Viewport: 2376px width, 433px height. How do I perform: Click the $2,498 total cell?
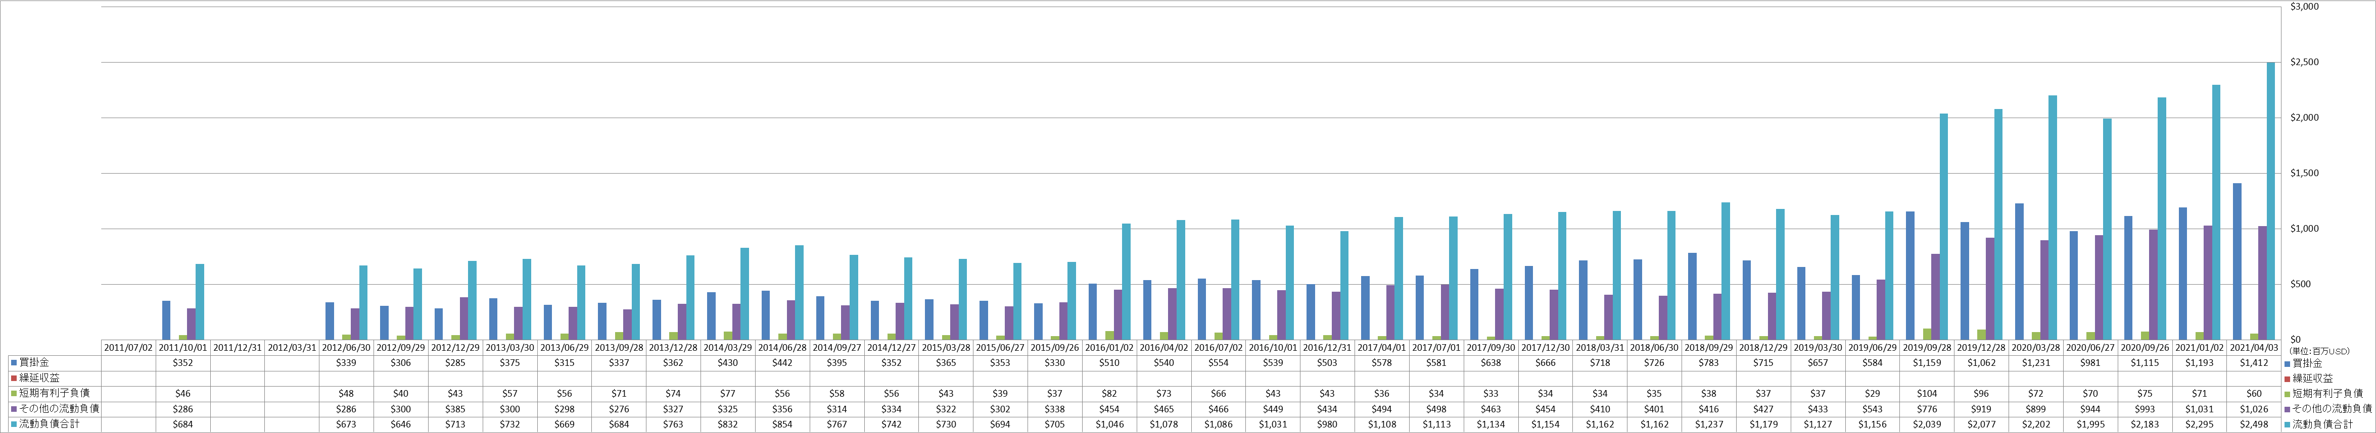pos(2254,425)
